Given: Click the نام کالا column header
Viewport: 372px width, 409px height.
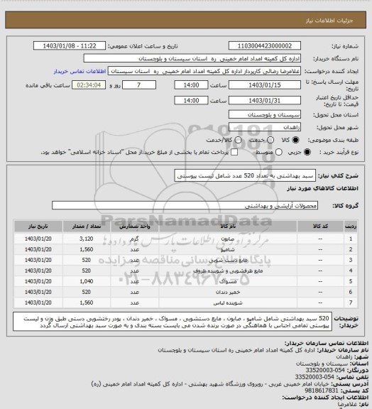Looking at the screenshot, I should click(x=228, y=226).
